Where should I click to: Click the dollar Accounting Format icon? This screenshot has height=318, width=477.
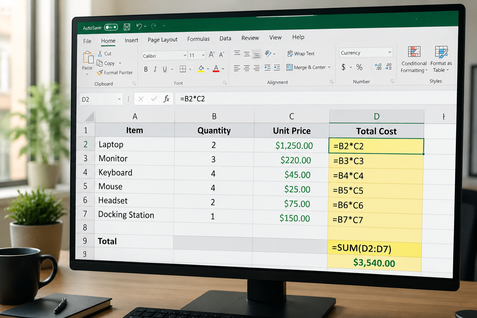coord(343,67)
